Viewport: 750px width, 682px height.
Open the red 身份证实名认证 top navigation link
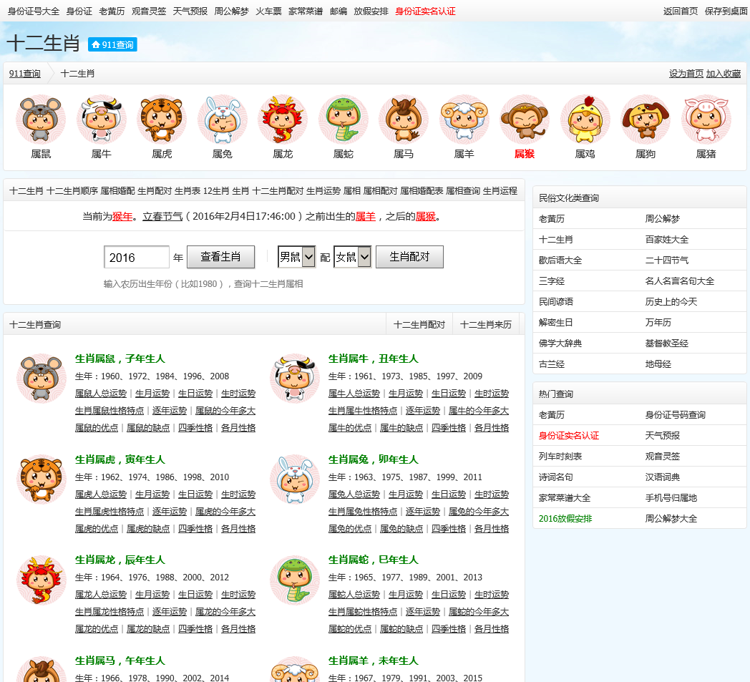tap(425, 11)
